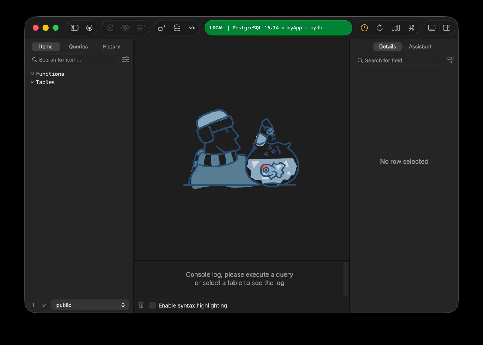The image size is (483, 345).
Task: Click the commit lines-arrow toolbar icon
Action: click(141, 28)
